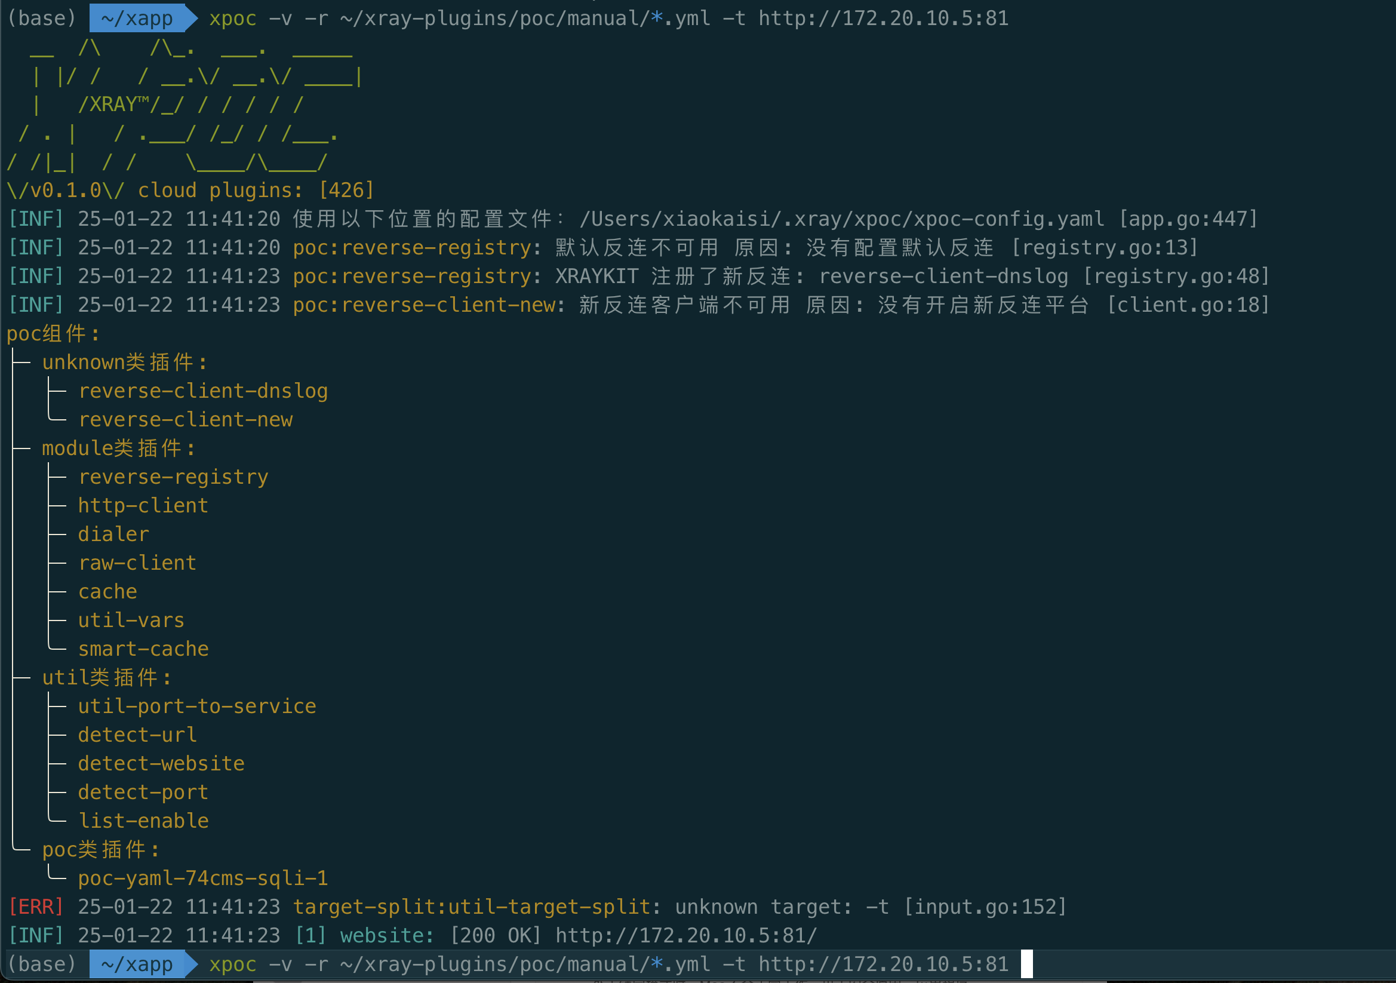1396x983 pixels.
Task: Click the [input.go:152] source reference
Action: tap(985, 907)
